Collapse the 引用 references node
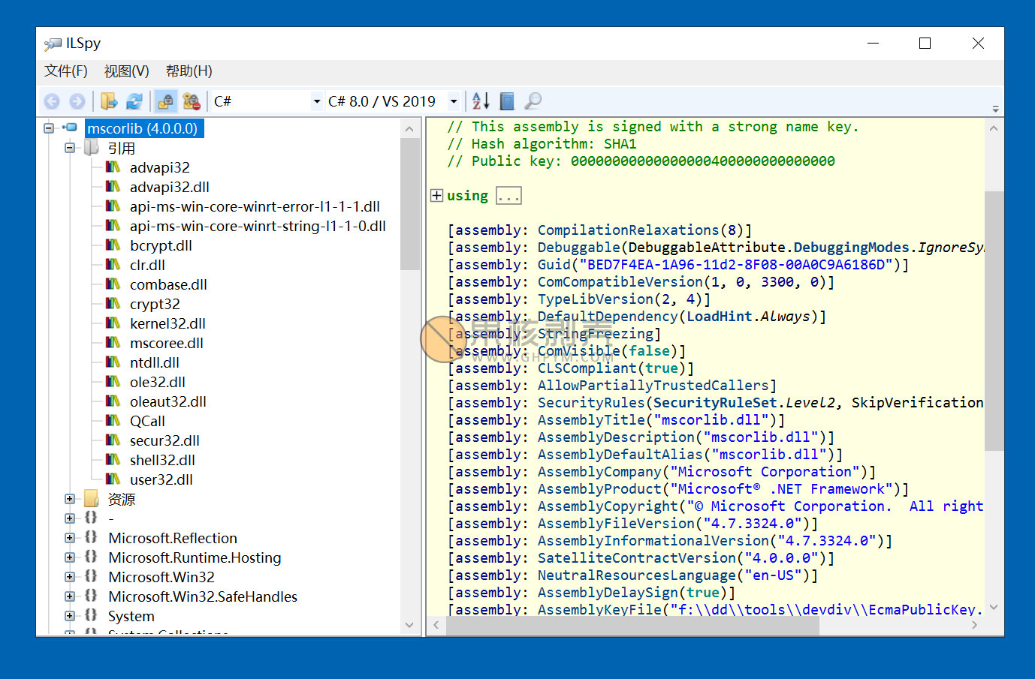The width and height of the screenshot is (1035, 679). [70, 148]
